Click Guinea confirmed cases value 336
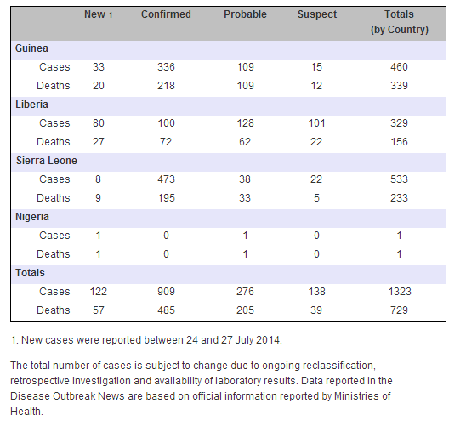Image resolution: width=466 pixels, height=426 pixels. (x=166, y=67)
